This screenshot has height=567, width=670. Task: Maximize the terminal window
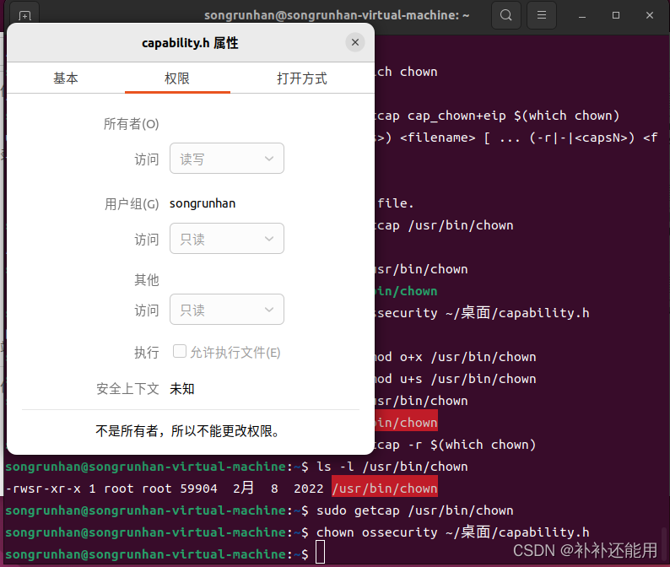(x=616, y=15)
